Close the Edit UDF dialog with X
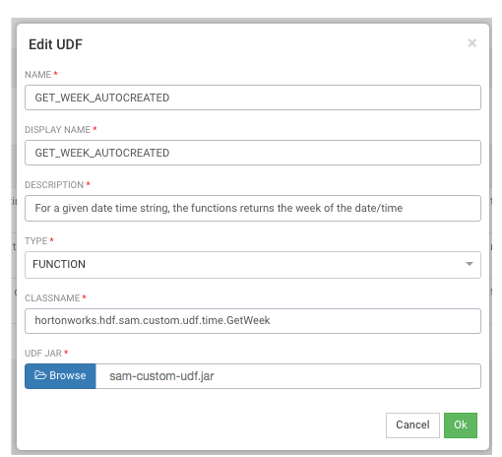The image size is (502, 457). click(471, 43)
